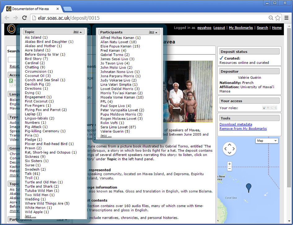Viewport: 293px width, 225px height.
Task: Select participant Sera Lima Lowet (87)
Action: (x=118, y=127)
